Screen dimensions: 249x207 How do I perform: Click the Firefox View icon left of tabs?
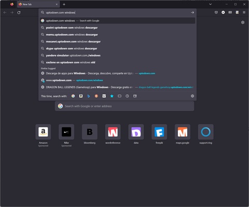(12, 4)
